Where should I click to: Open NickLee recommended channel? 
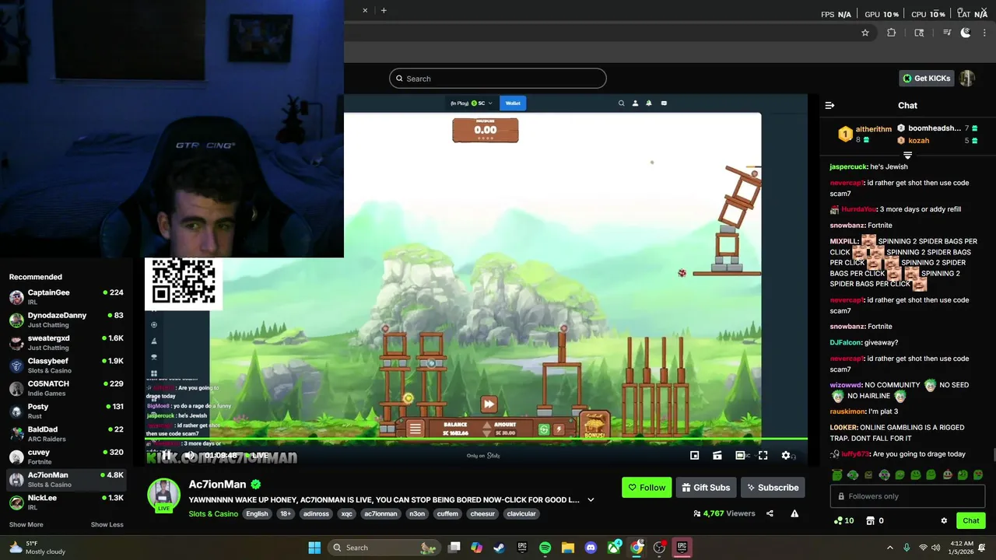click(x=66, y=502)
